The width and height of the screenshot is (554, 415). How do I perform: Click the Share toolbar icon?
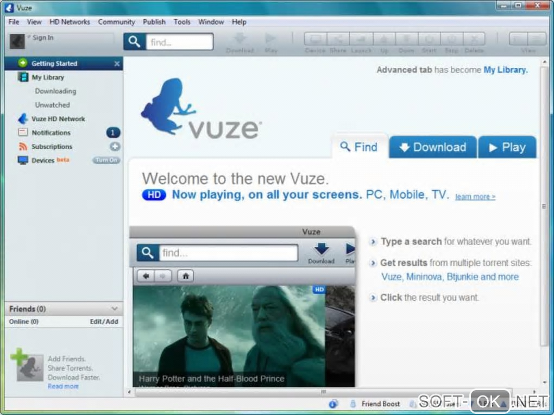[x=338, y=39]
